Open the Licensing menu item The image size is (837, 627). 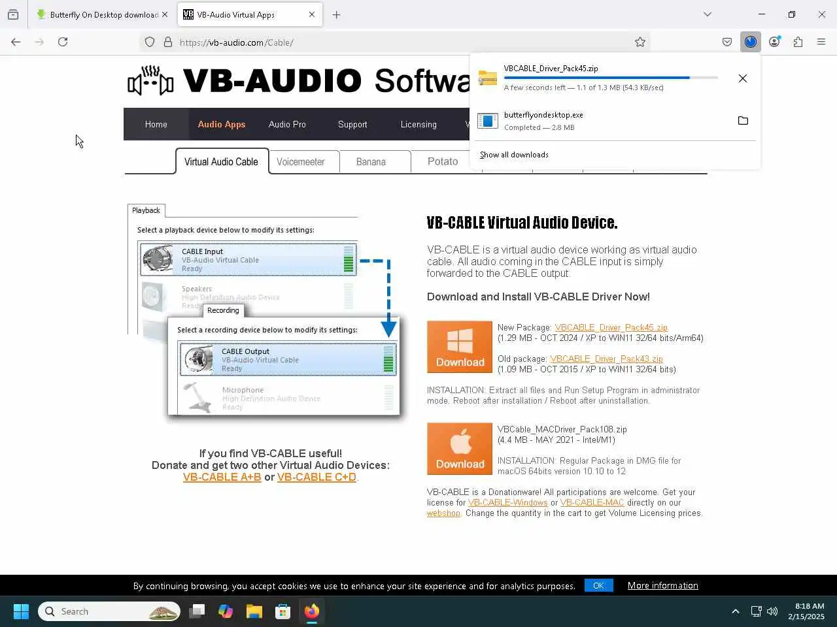pyautogui.click(x=418, y=124)
